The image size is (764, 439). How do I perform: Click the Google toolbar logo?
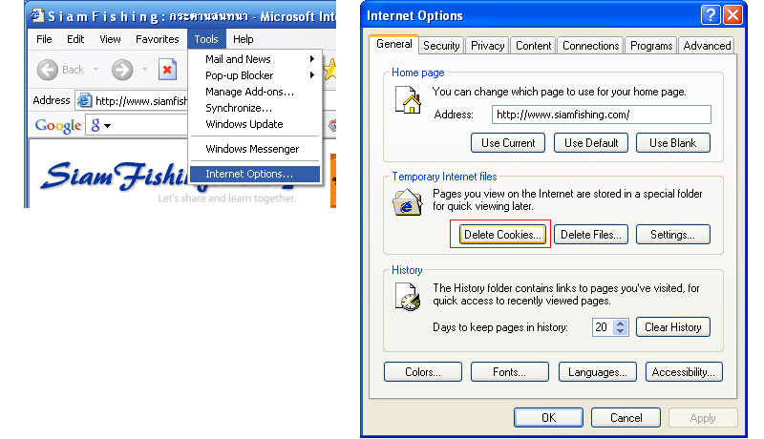(x=58, y=126)
